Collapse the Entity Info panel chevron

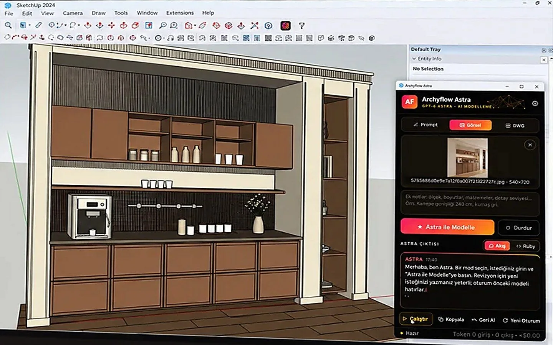(414, 59)
